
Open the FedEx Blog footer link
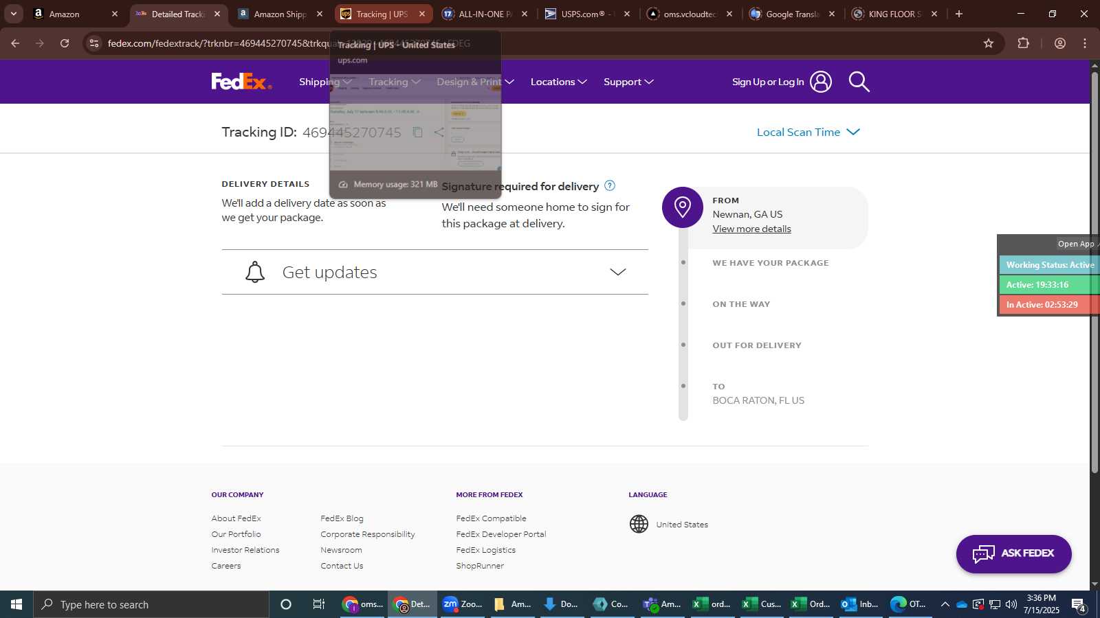coord(342,518)
